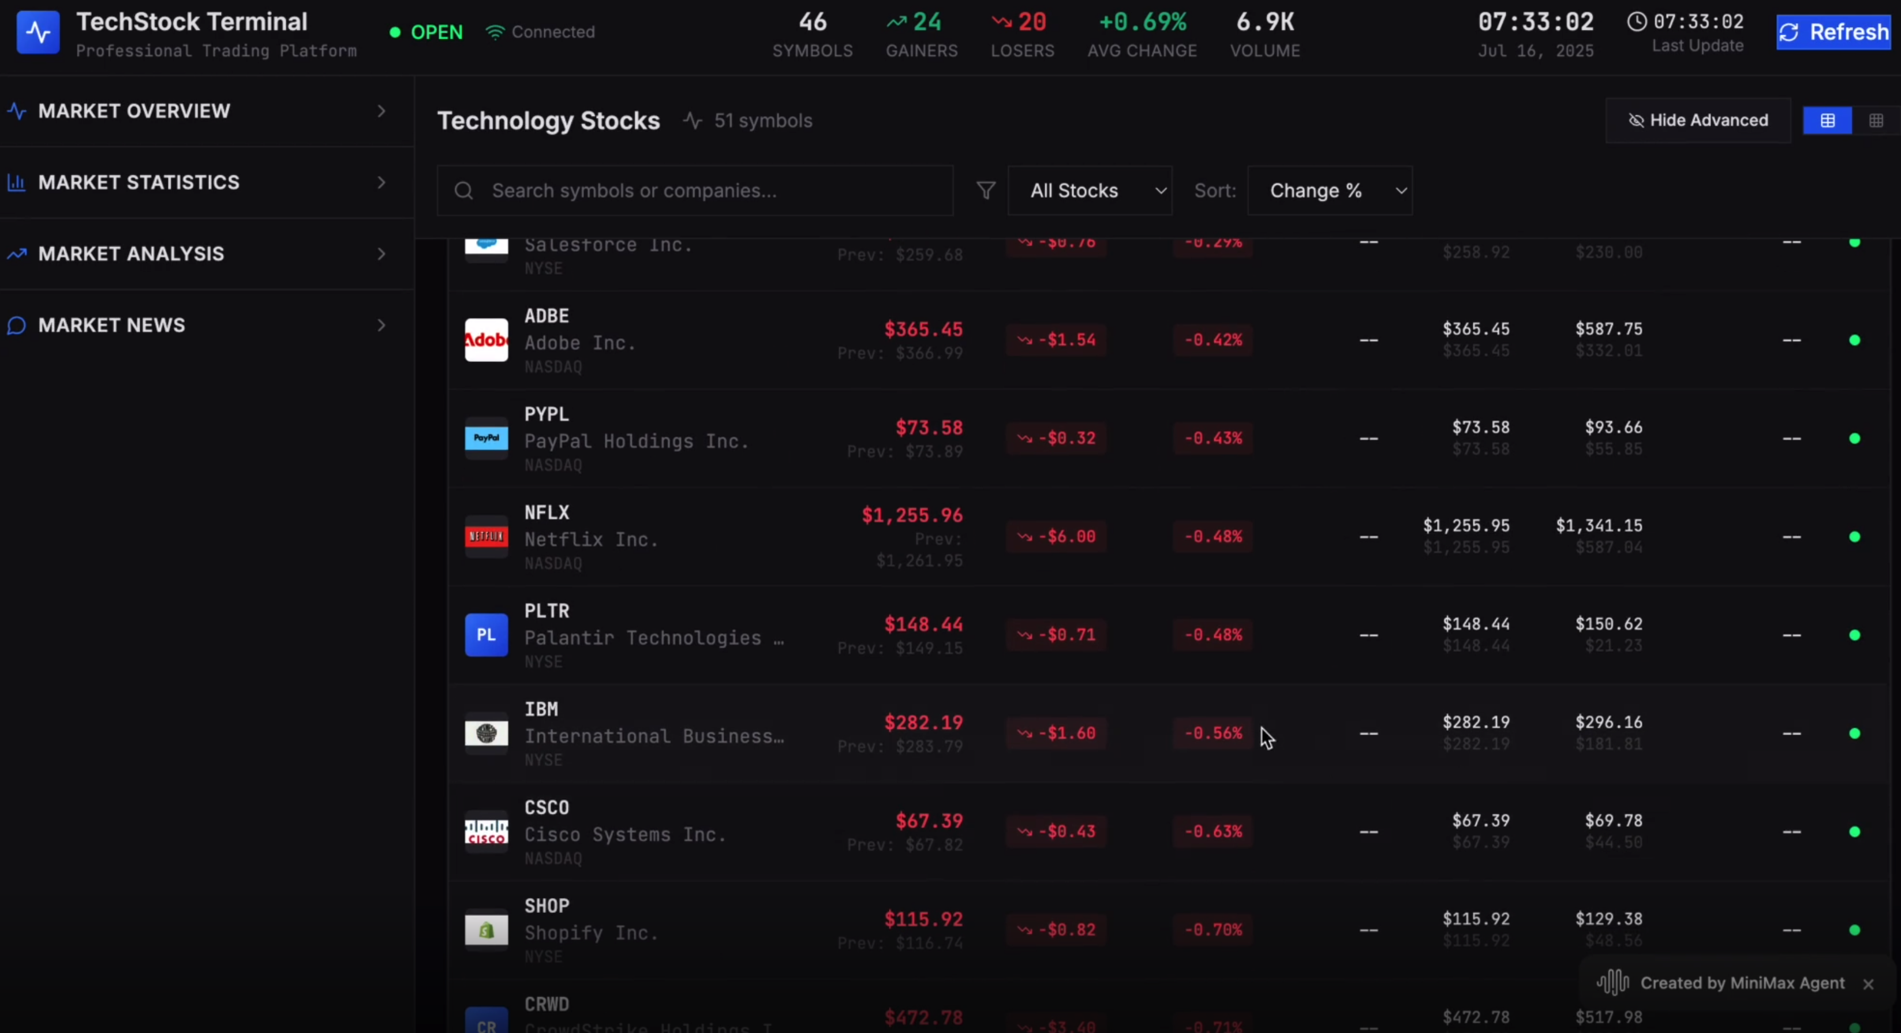Open the Change % sort dropdown
Viewport: 1901px width, 1033px height.
[1329, 190]
